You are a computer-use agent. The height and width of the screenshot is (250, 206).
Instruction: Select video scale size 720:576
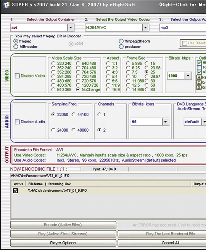coord(78,81)
